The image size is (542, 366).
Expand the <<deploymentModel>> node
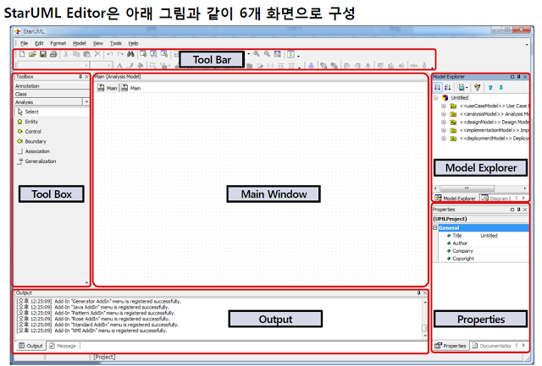[x=444, y=139]
